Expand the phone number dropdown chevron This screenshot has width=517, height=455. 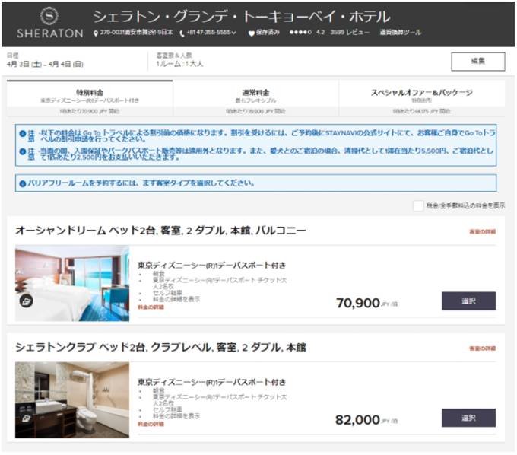(233, 33)
